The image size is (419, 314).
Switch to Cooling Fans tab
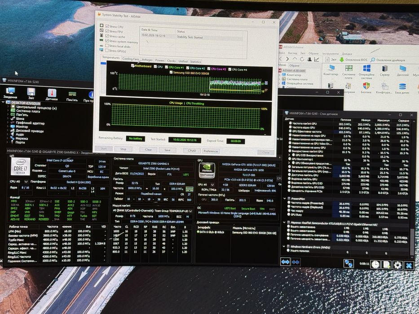pos(131,59)
